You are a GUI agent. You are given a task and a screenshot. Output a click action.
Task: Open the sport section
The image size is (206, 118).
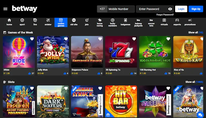tap(22, 22)
